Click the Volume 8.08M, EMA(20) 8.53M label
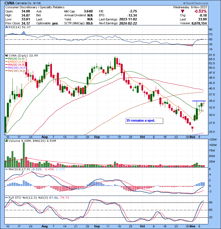Viewport: 221px width, 229px height. click(x=32, y=141)
